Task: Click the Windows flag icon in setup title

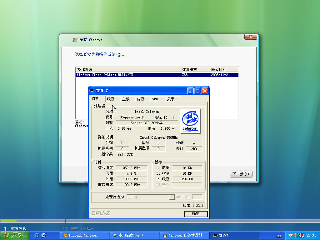Action: [x=75, y=40]
